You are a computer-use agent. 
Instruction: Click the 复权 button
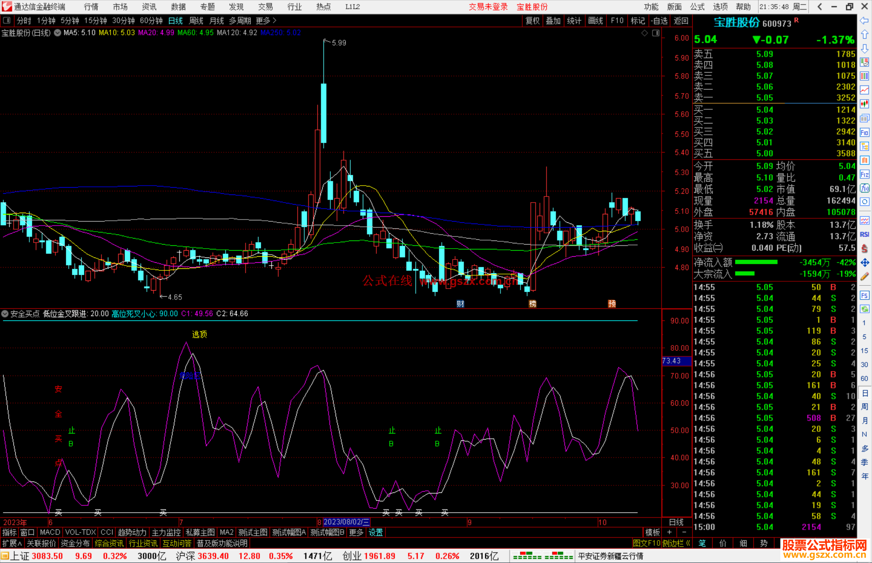(x=532, y=21)
